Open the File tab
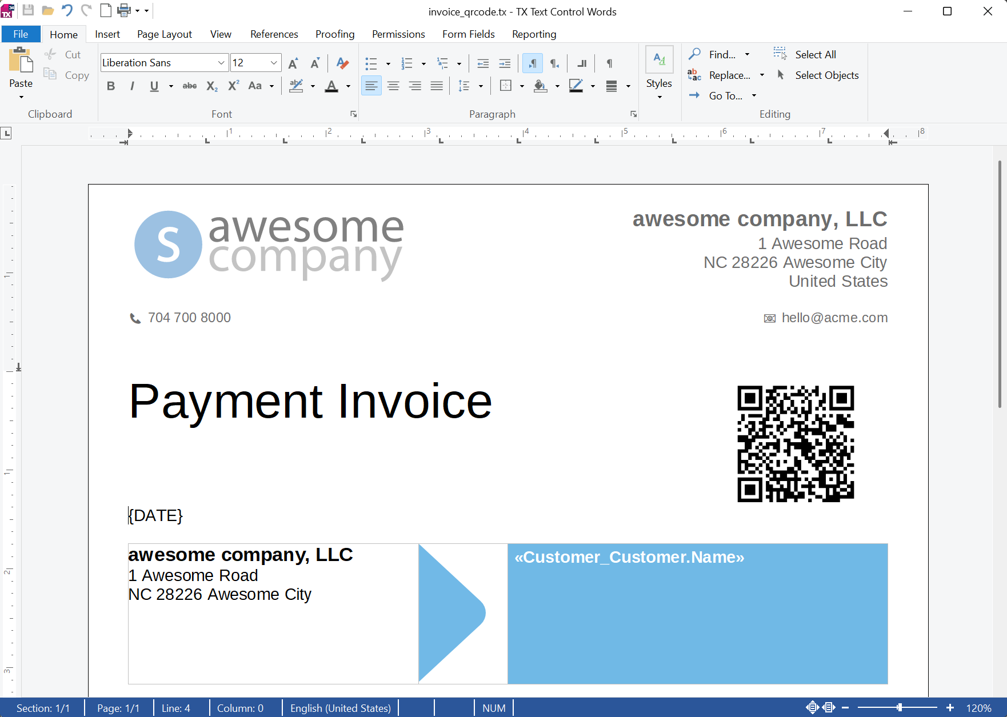This screenshot has height=717, width=1007. click(x=21, y=34)
